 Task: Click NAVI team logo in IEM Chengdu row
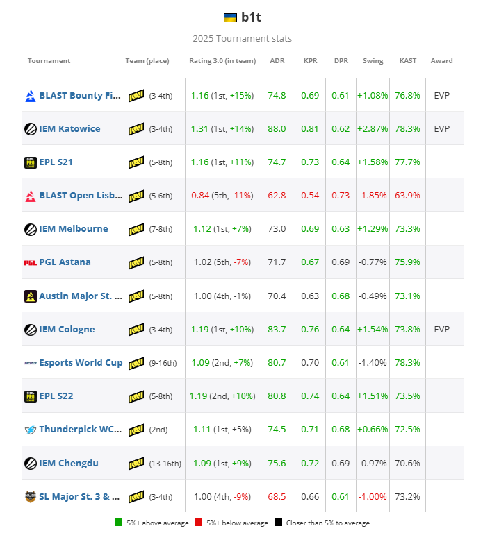click(136, 463)
